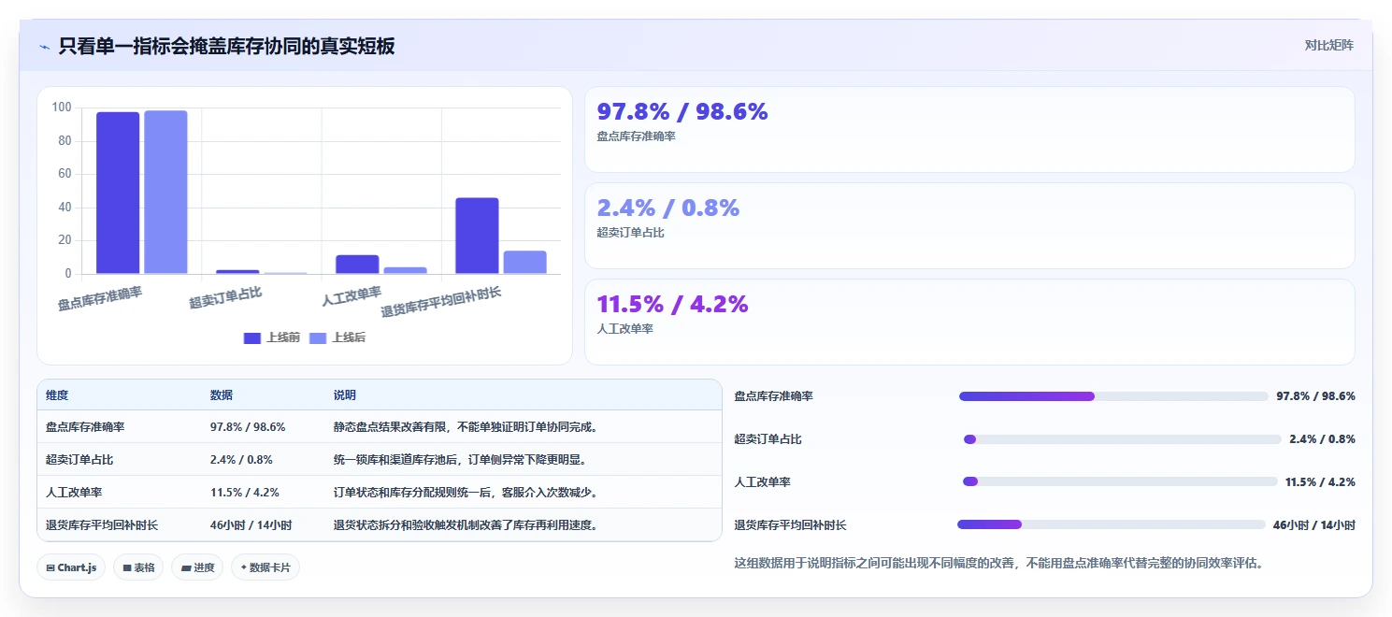This screenshot has height=617, width=1392.
Task: Click the 11.5% / 4.2% data card value
Action: tap(673, 305)
